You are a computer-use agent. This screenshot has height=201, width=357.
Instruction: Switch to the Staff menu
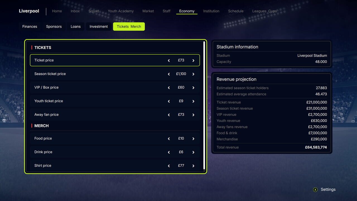(x=167, y=11)
